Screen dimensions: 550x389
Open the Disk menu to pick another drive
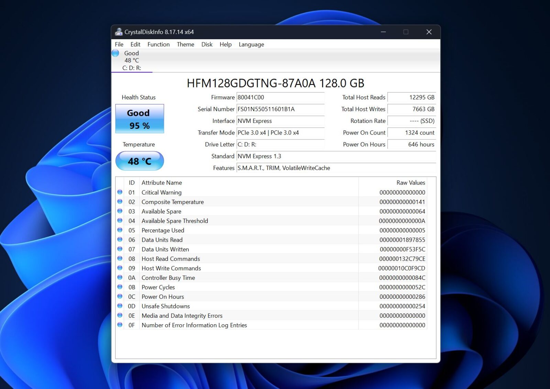207,44
